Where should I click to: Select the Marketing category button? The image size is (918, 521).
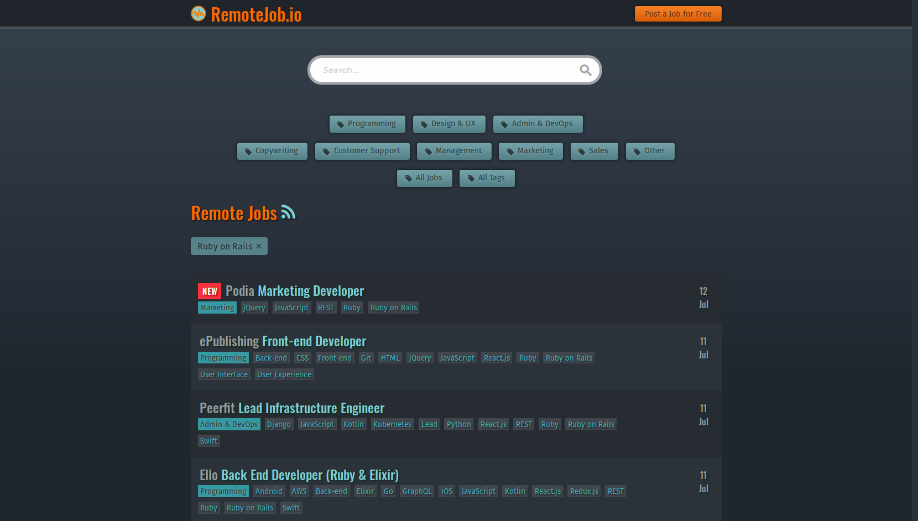[x=531, y=151]
